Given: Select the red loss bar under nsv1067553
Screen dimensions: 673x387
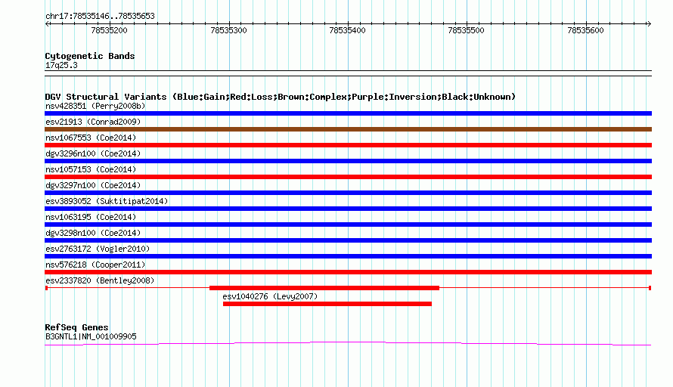Looking at the screenshot, I should [x=348, y=145].
